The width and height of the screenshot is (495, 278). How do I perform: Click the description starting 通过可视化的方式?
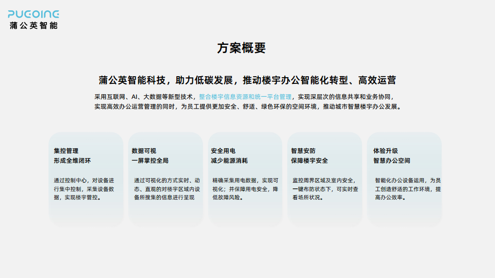click(167, 189)
